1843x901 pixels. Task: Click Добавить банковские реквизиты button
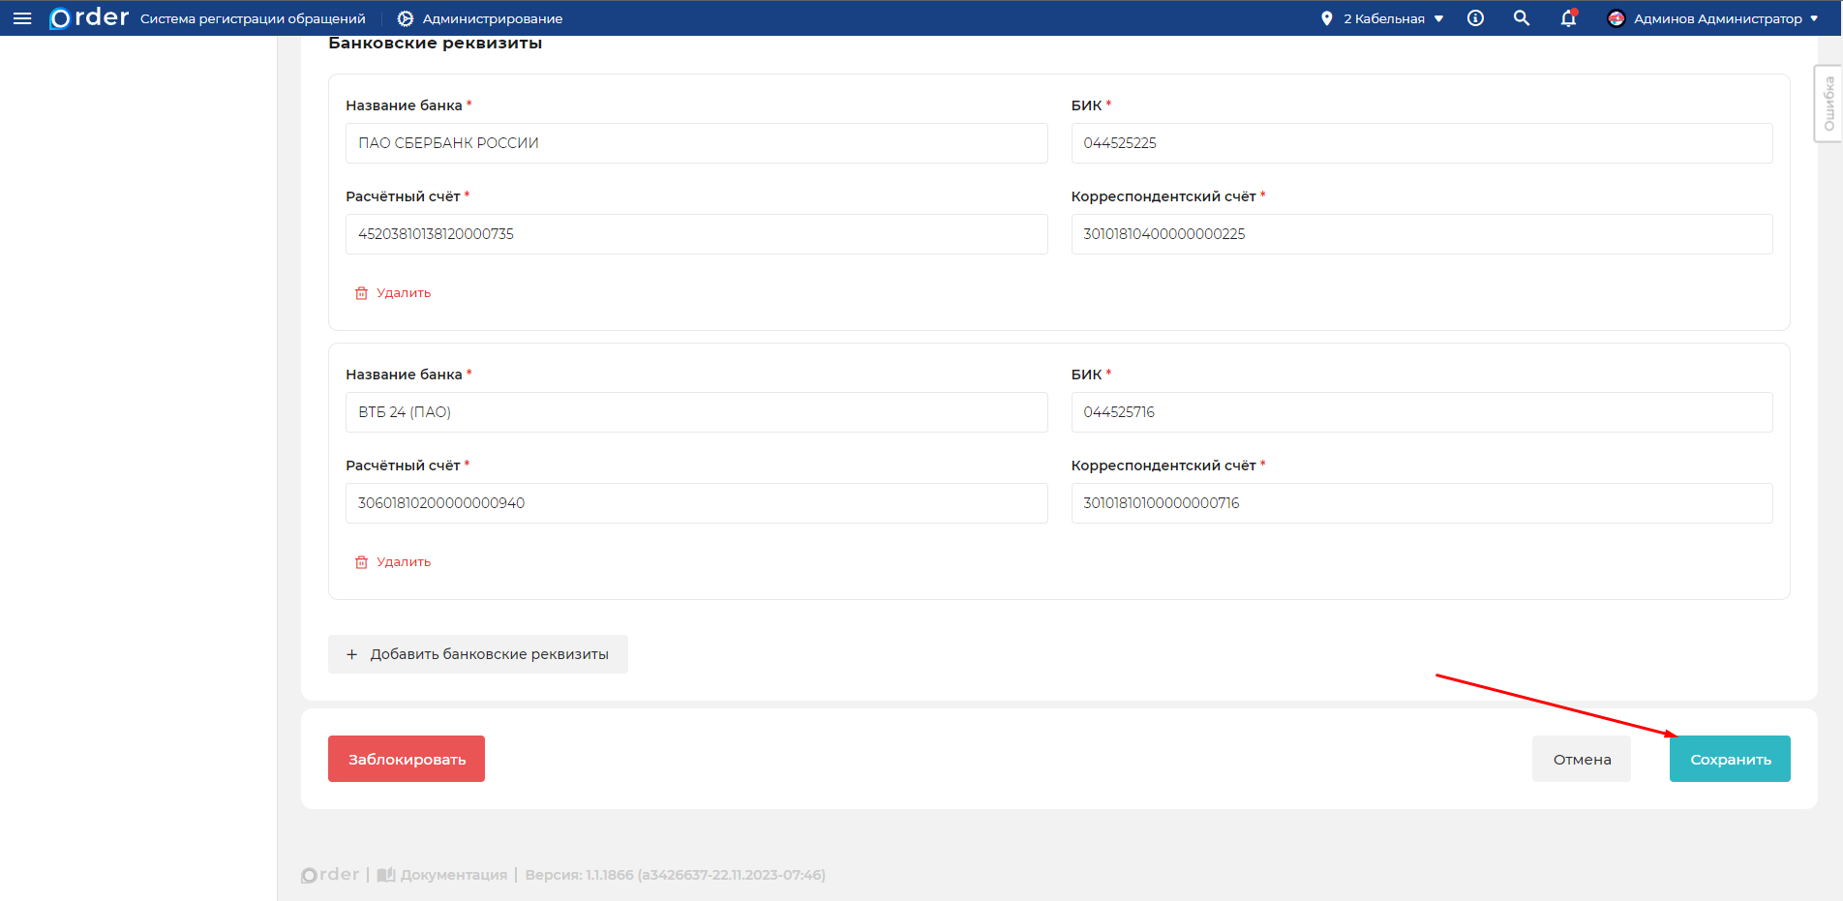coord(478,654)
